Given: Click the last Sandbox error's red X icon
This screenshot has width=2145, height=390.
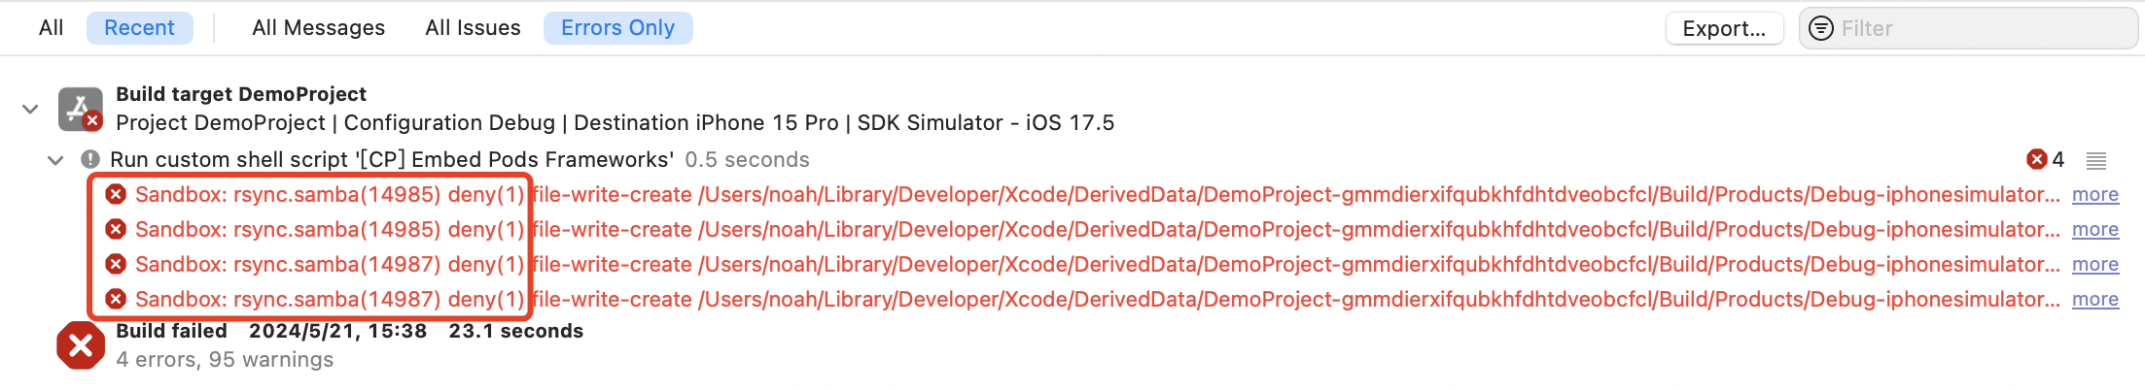Looking at the screenshot, I should pos(116,299).
